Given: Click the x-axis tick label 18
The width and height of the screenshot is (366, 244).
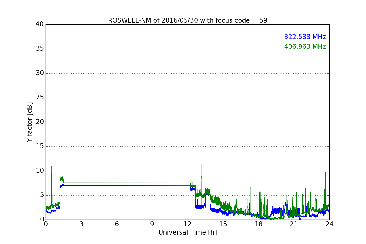Looking at the screenshot, I should [x=259, y=224].
